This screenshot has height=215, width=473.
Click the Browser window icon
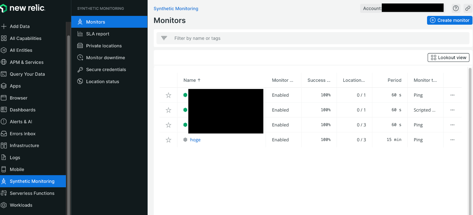(x=4, y=98)
